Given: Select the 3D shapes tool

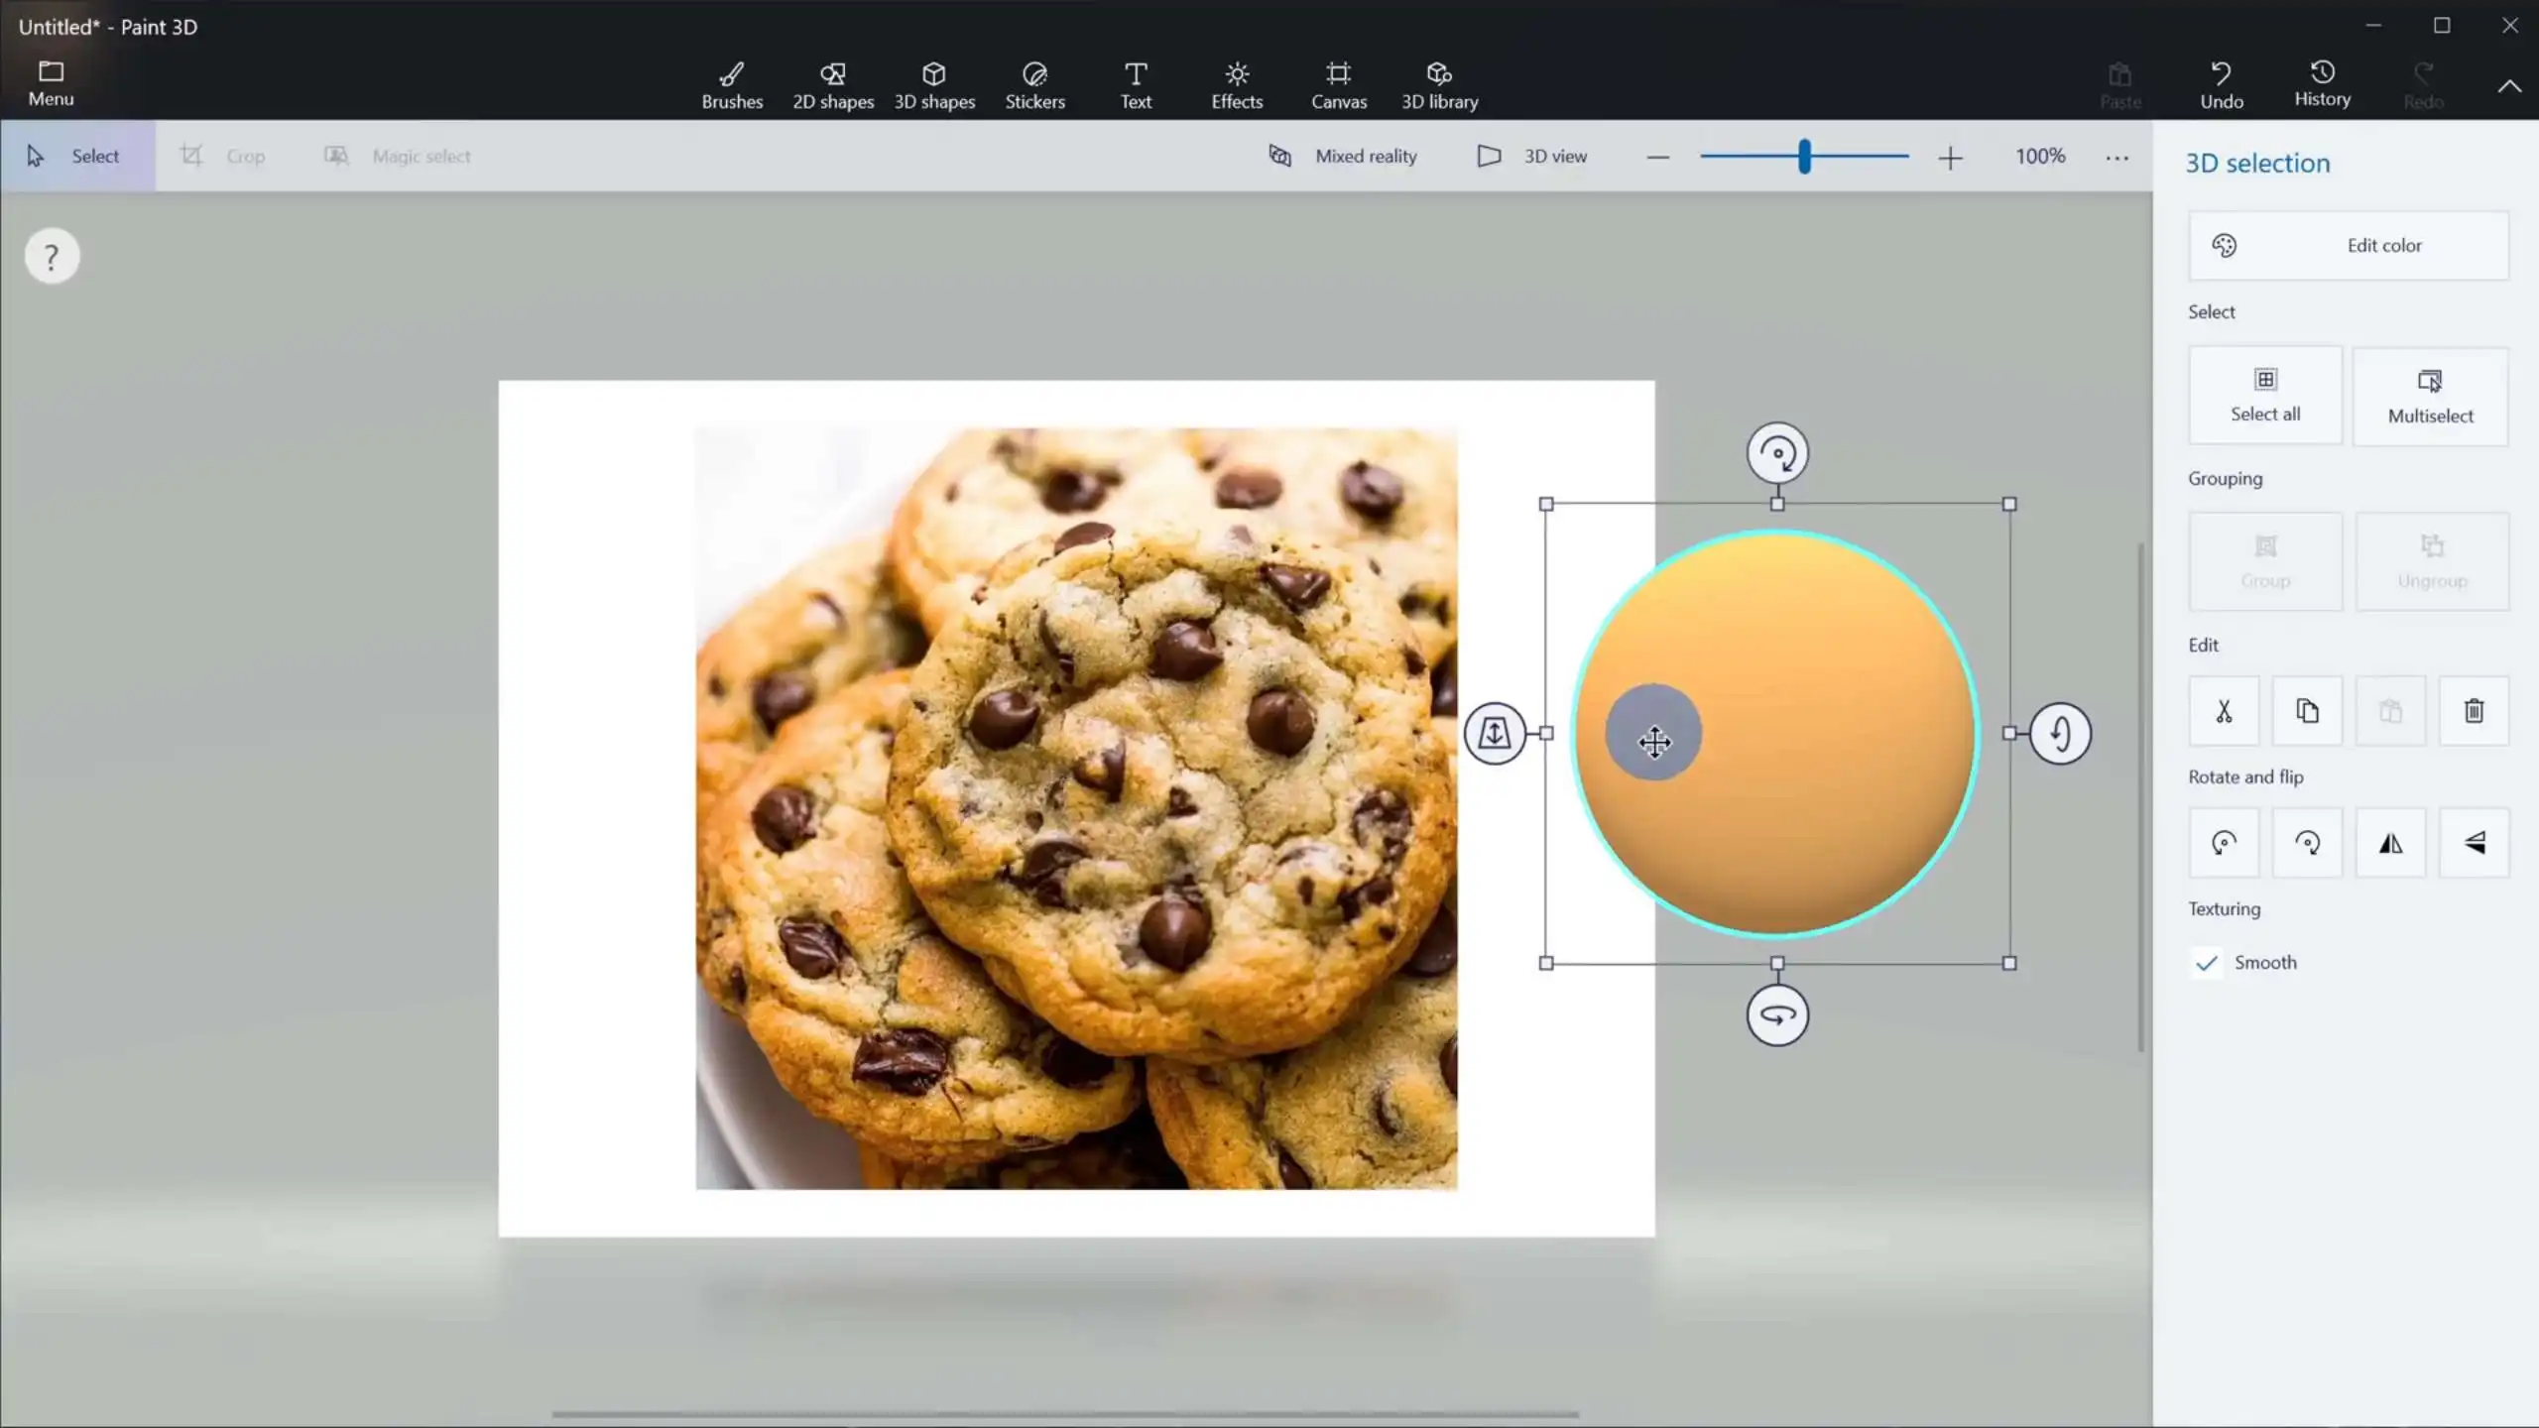Looking at the screenshot, I should pos(933,85).
